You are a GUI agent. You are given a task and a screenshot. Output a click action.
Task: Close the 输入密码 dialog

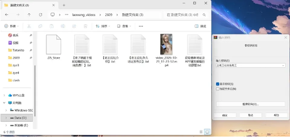(285, 37)
